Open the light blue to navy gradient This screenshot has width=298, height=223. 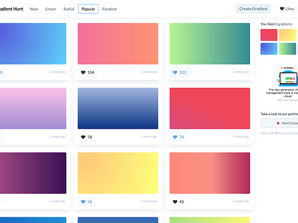pyautogui.click(x=118, y=108)
